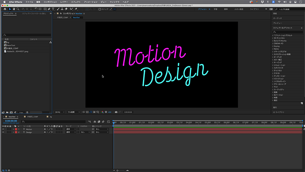The image size is (305, 172).
Task: Switch to エフェクトコントロール panel tab
Action: pyautogui.click(x=34, y=13)
